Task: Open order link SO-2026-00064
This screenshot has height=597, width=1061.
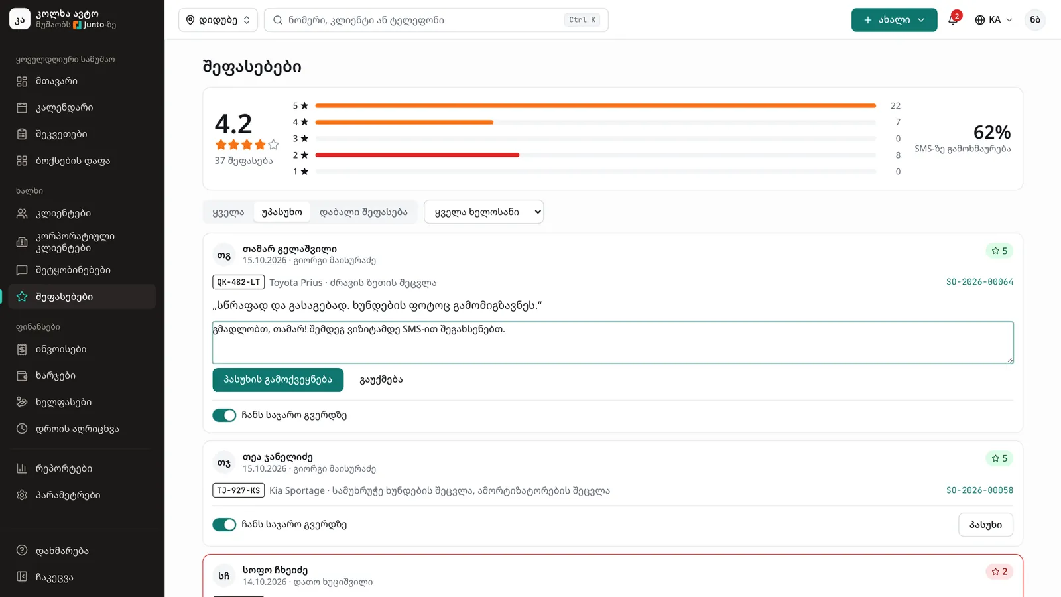Action: [x=979, y=282]
